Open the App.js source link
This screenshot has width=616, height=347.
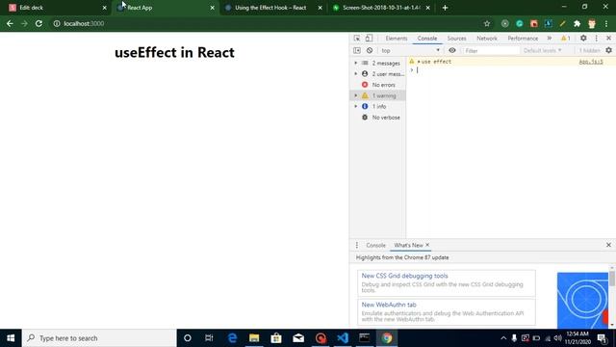coord(590,62)
